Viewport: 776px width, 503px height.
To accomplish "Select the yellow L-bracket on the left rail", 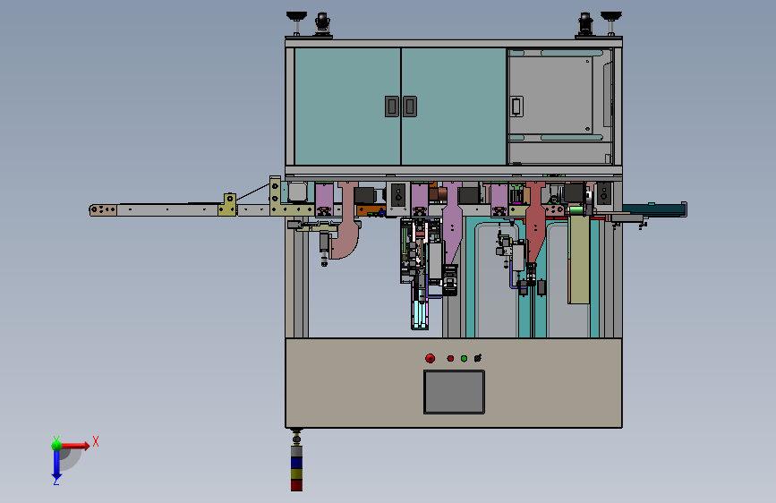I will [x=227, y=204].
